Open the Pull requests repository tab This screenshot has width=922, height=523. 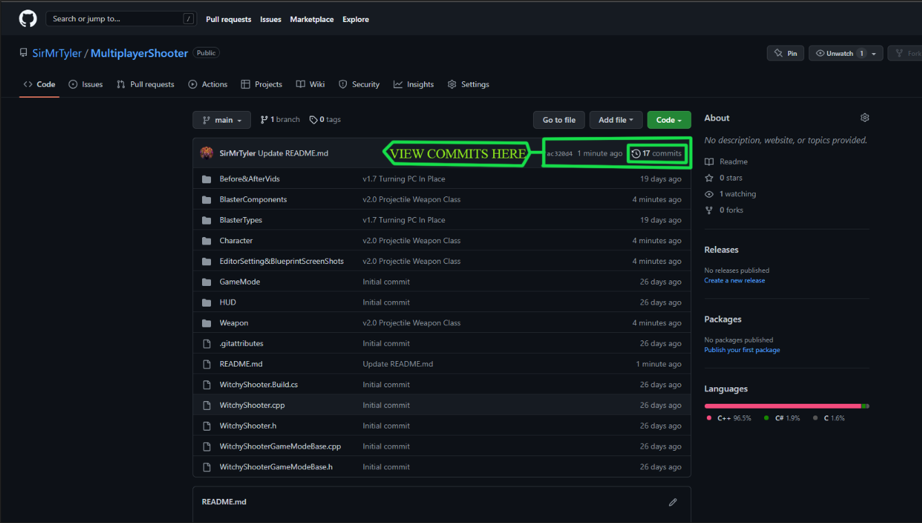[146, 85]
